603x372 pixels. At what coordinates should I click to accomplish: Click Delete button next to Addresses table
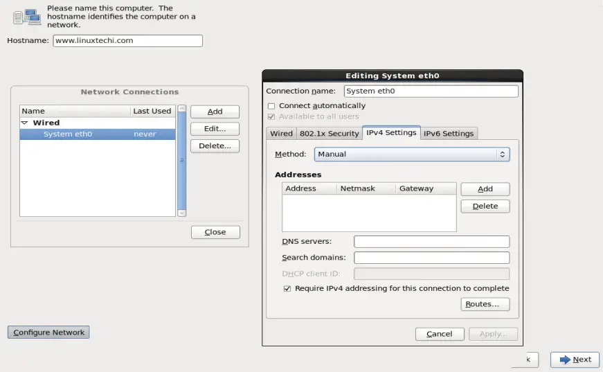tap(485, 206)
